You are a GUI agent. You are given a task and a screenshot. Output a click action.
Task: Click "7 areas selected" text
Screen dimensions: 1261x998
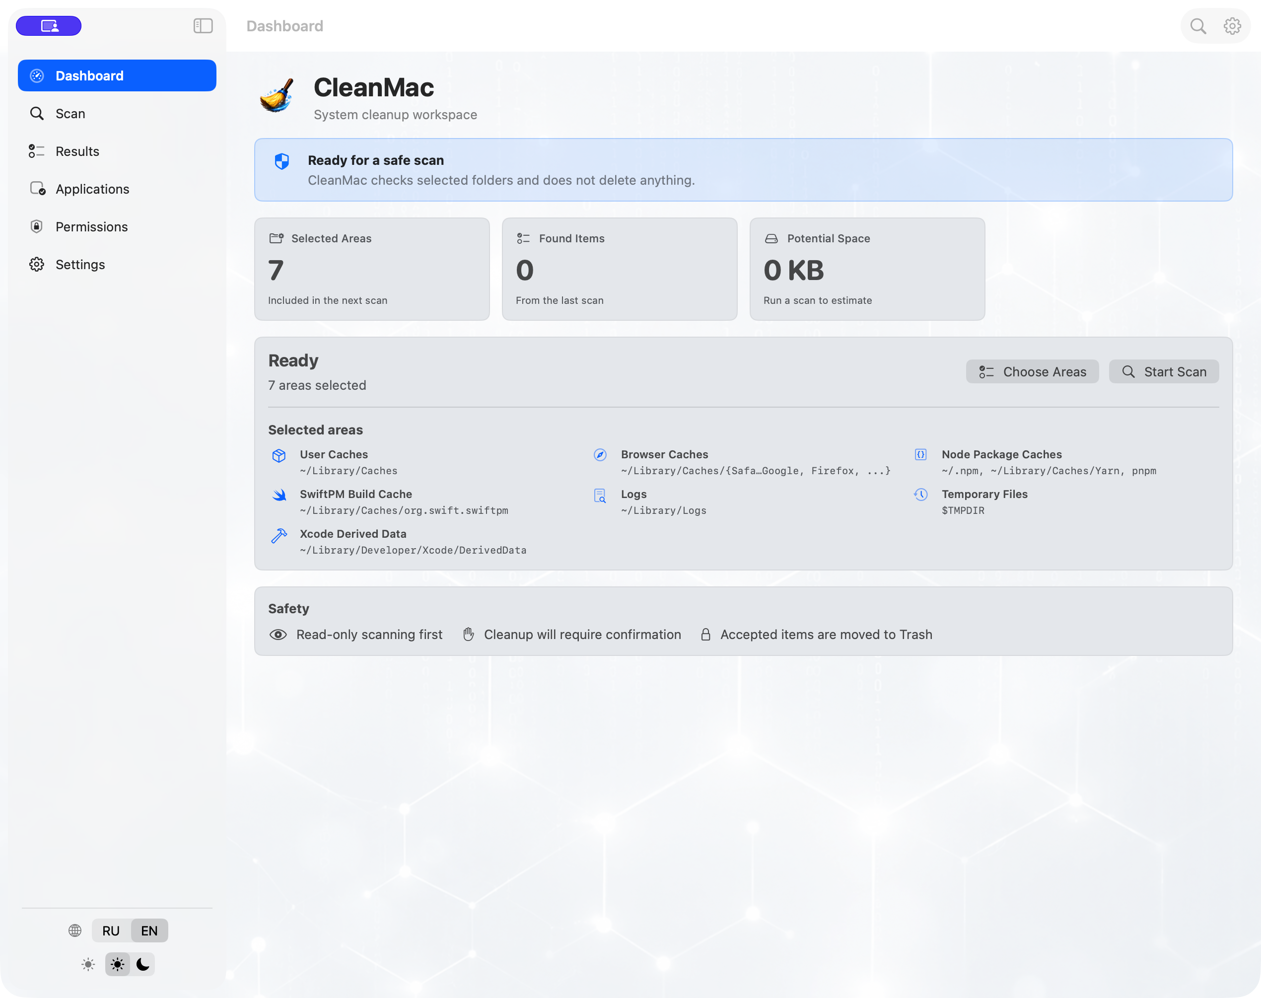click(317, 385)
